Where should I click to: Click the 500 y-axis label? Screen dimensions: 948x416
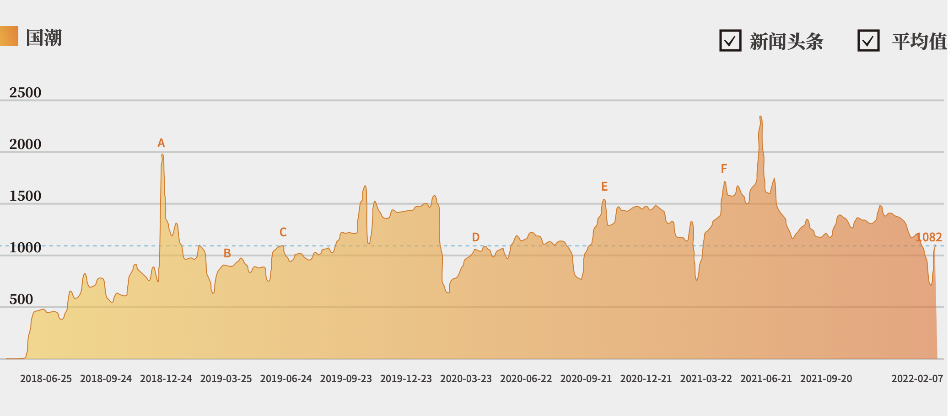(21, 299)
